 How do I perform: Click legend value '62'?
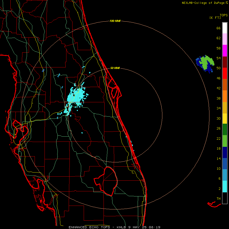(219, 38)
